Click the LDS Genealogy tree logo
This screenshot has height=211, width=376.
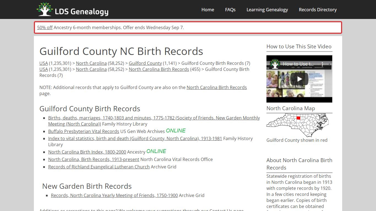pos(72,9)
